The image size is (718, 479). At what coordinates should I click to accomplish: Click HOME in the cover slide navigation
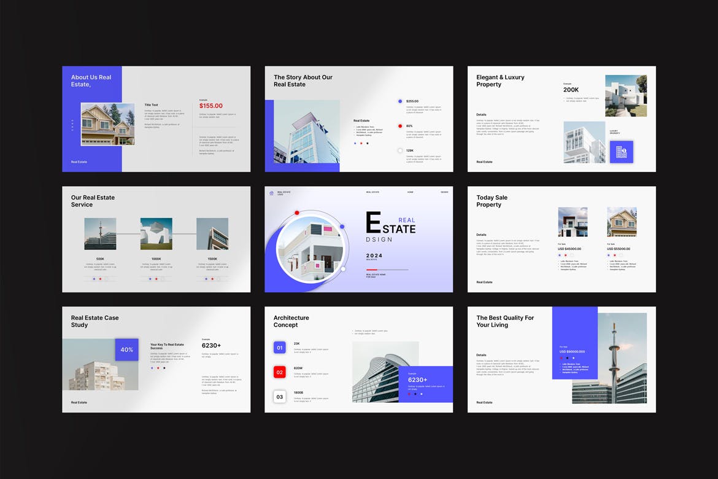410,192
